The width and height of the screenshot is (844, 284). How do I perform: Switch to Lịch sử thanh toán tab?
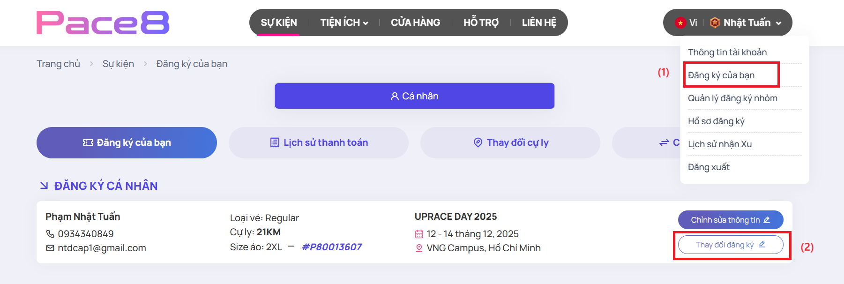coord(319,142)
